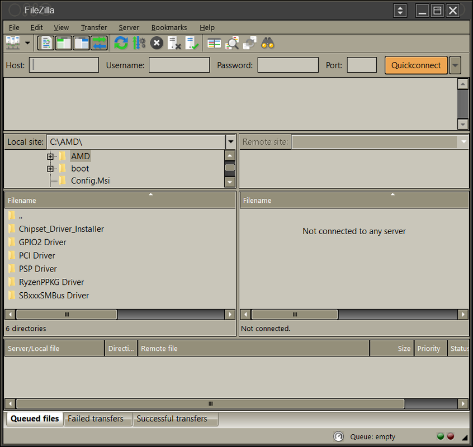Click the Remote file column header

tap(253, 349)
